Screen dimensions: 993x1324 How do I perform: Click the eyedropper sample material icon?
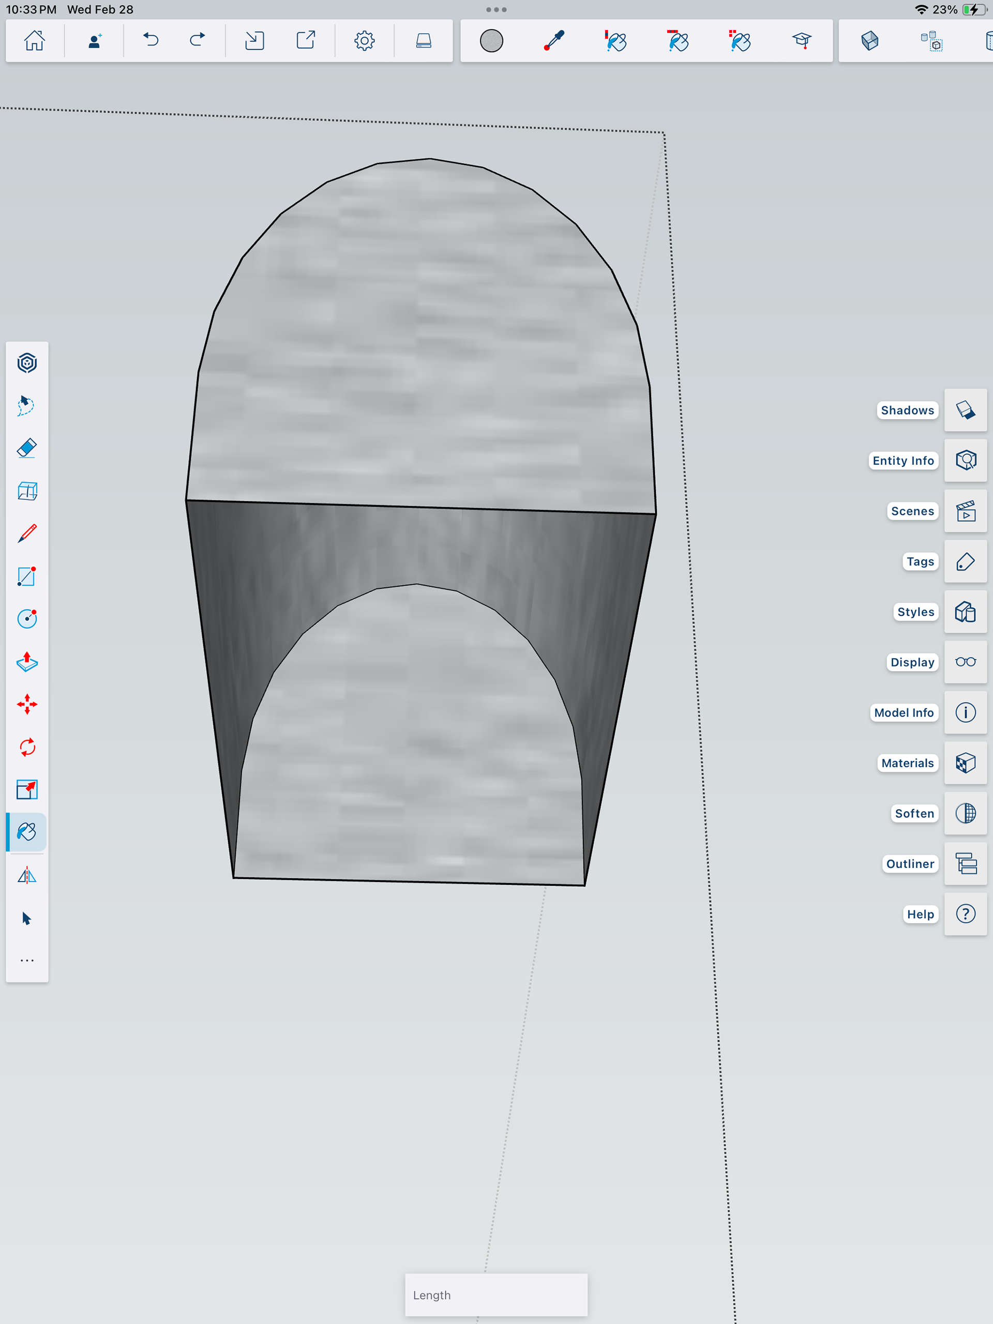(554, 41)
